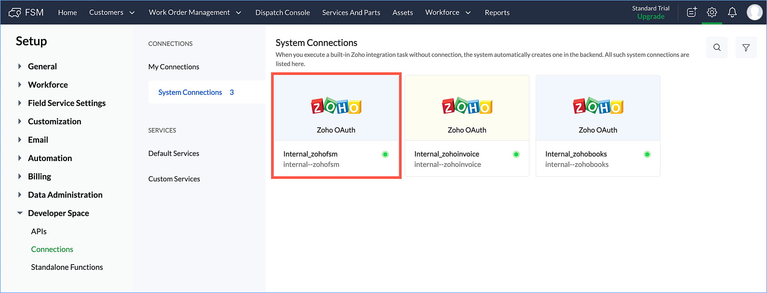Click the search icon for system connections
This screenshot has height=293, width=767.
717,48
